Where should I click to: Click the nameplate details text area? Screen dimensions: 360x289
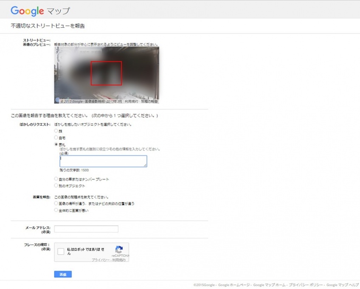point(103,161)
